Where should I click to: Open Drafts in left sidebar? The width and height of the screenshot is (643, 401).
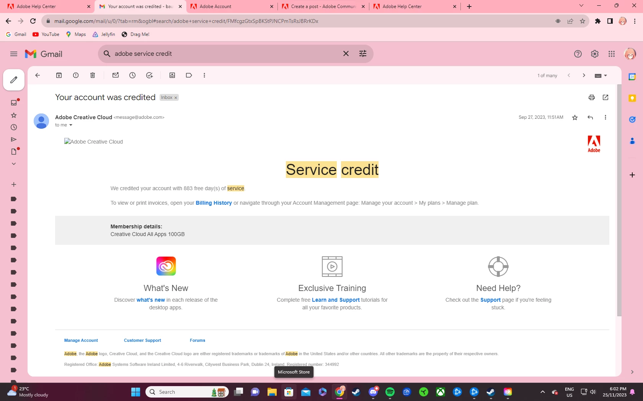pos(14,152)
